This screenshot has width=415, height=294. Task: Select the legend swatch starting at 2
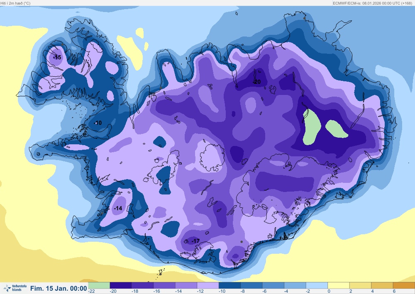360,285
